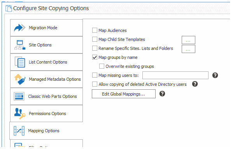Open ellipsis button for Rename Specific Sites
Image resolution: width=235 pixels, height=149 pixels.
188,49
